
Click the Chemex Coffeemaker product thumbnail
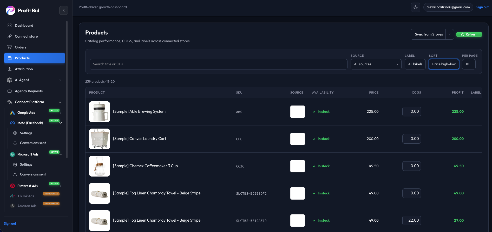pyautogui.click(x=100, y=166)
